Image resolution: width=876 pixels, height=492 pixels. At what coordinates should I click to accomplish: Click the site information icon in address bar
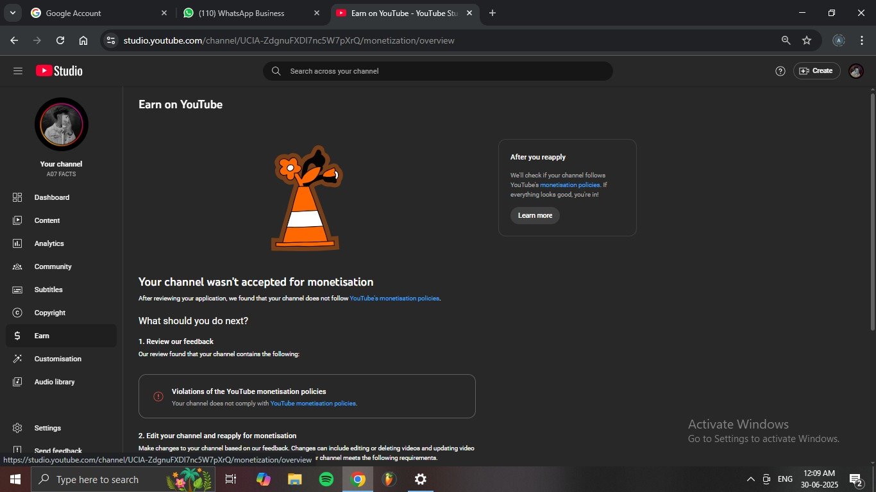tap(111, 40)
